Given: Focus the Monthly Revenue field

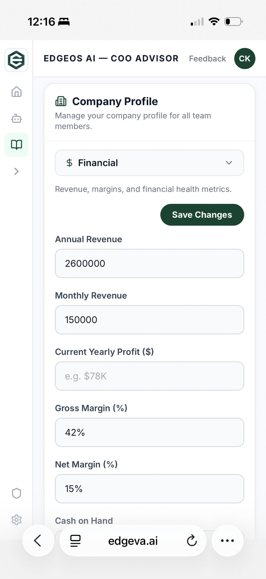Looking at the screenshot, I should [149, 320].
